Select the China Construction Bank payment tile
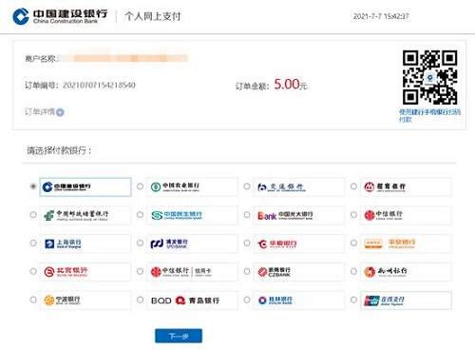Screen dimensions: 475x350 85,187
